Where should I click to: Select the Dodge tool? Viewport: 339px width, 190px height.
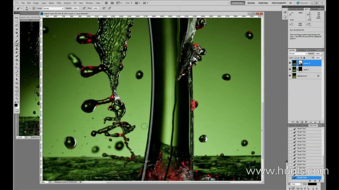17,68
